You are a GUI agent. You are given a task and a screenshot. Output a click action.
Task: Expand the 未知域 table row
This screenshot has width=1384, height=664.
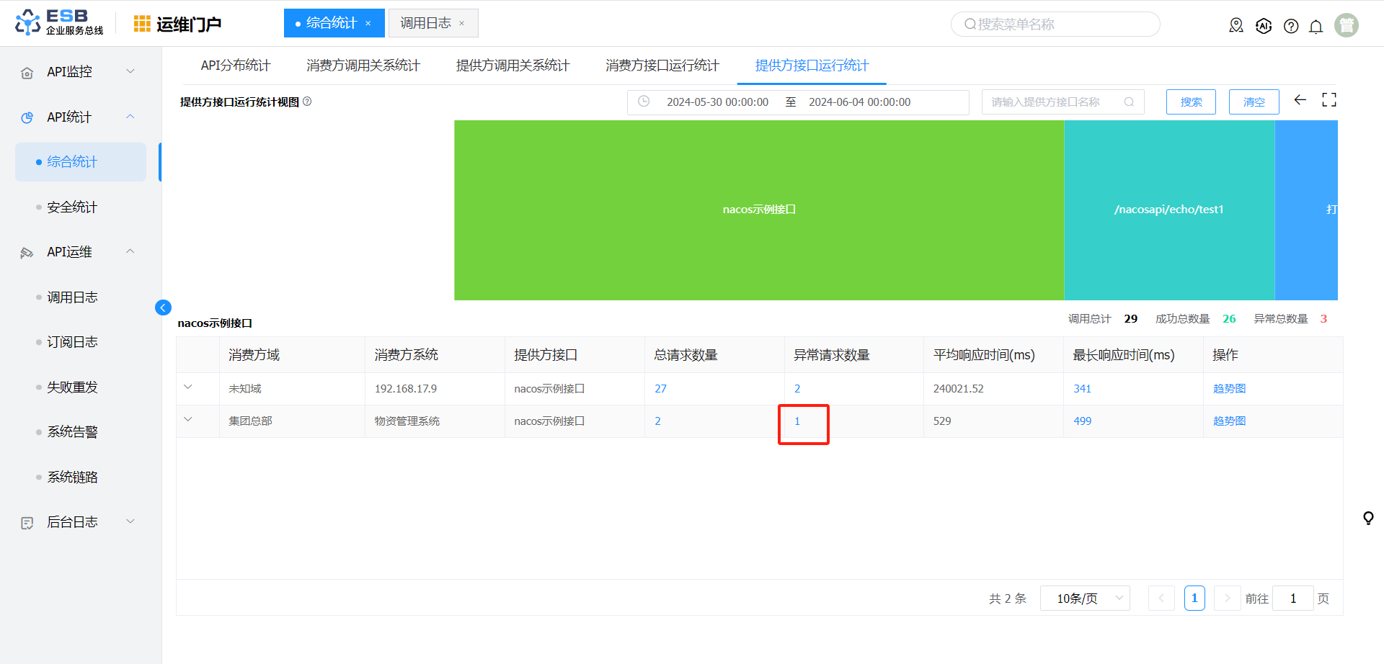tap(188, 387)
